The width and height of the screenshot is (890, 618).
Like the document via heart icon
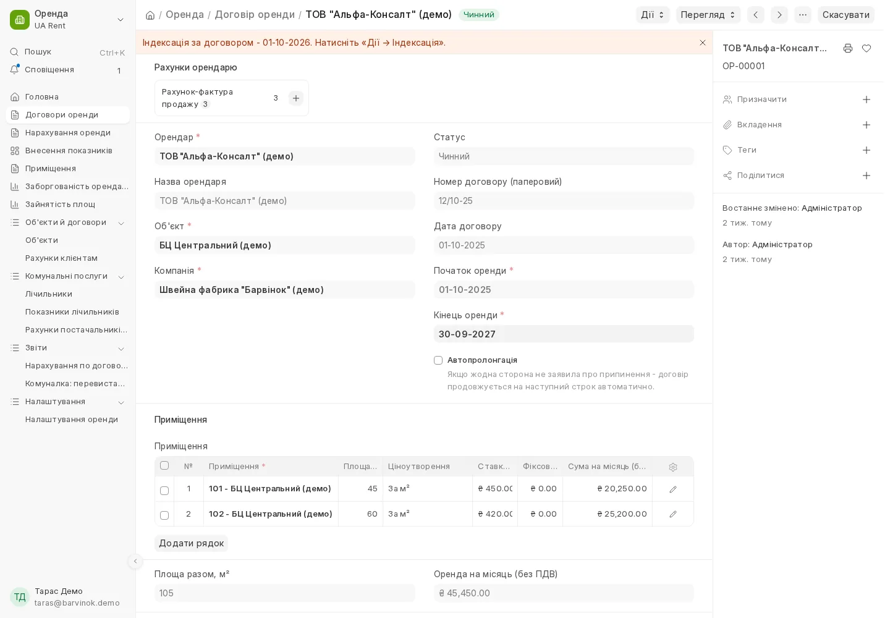click(867, 48)
